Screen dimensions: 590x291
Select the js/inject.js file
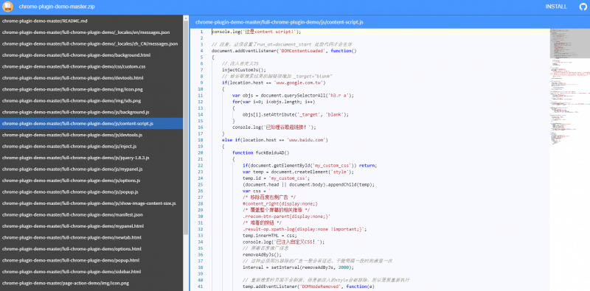(x=91, y=147)
